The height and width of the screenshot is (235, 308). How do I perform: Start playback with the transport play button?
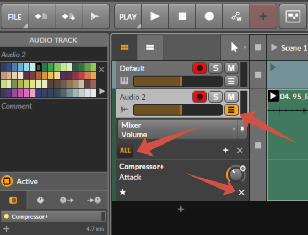tap(155, 17)
